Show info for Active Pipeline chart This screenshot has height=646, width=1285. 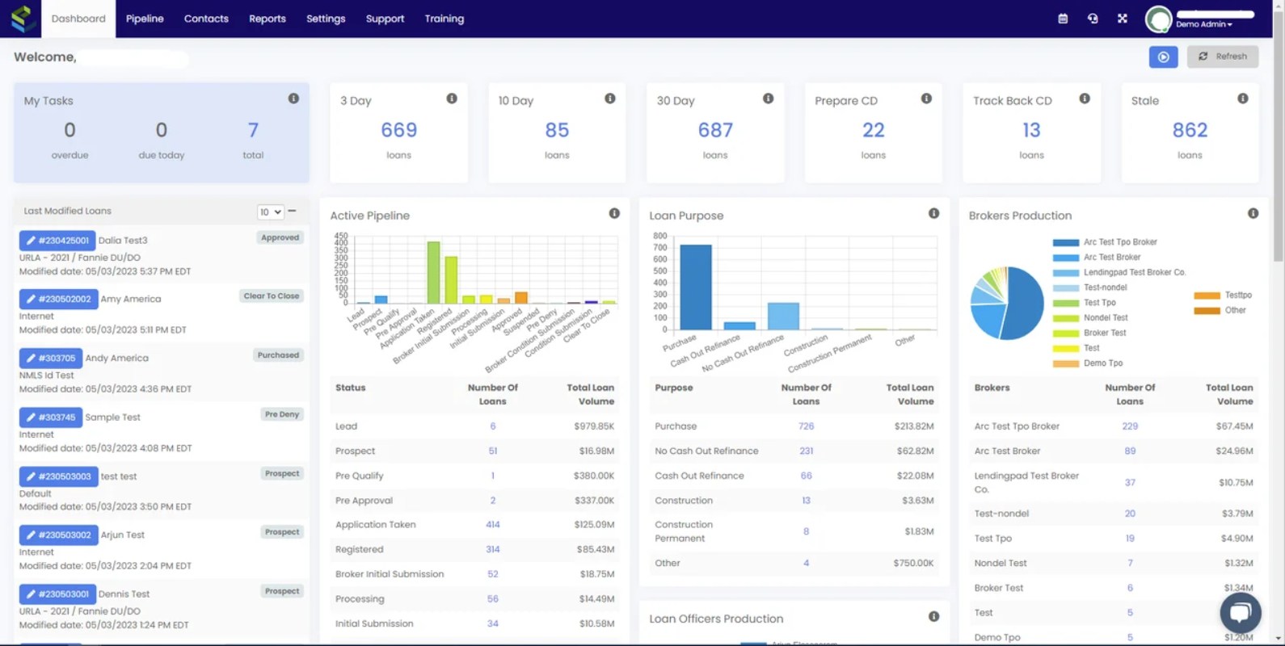614,214
